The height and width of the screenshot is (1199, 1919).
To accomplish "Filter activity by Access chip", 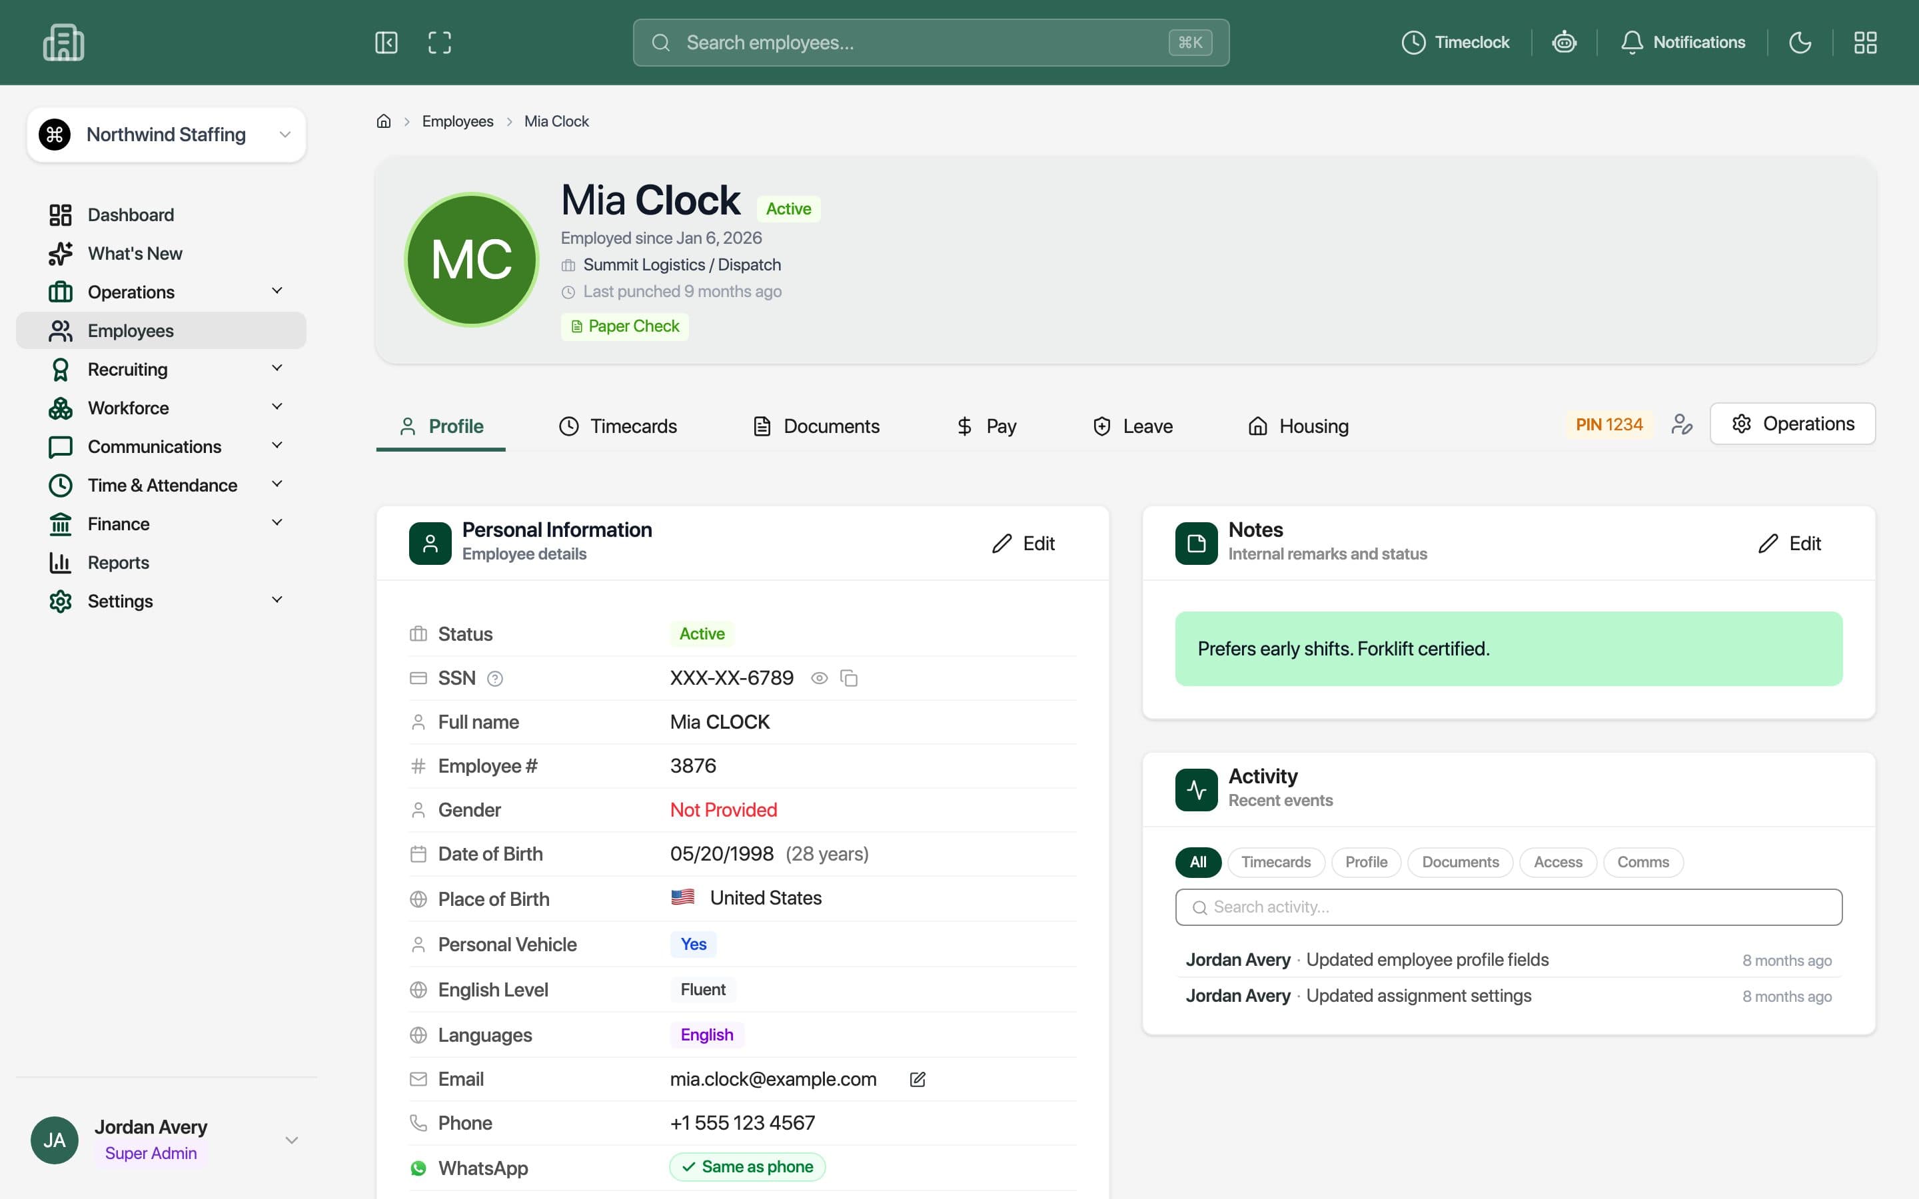I will pyautogui.click(x=1557, y=862).
